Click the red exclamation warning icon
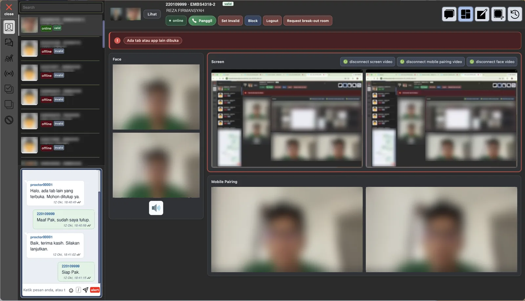 117,41
